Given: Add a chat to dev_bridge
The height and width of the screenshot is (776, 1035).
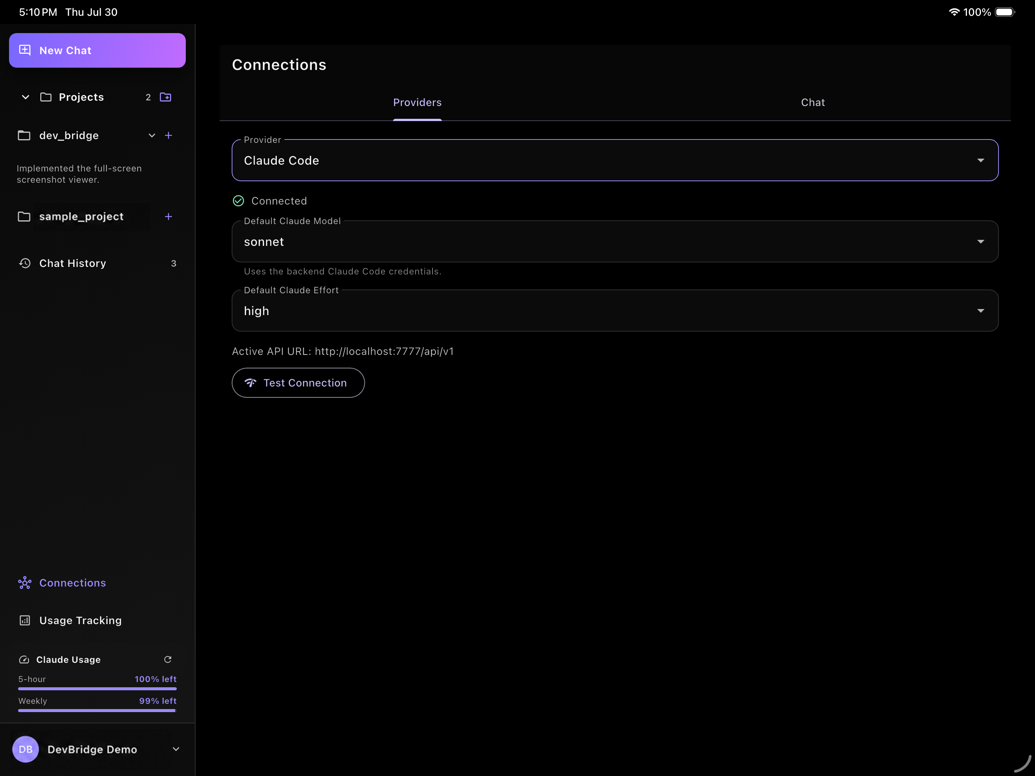Looking at the screenshot, I should pos(168,136).
